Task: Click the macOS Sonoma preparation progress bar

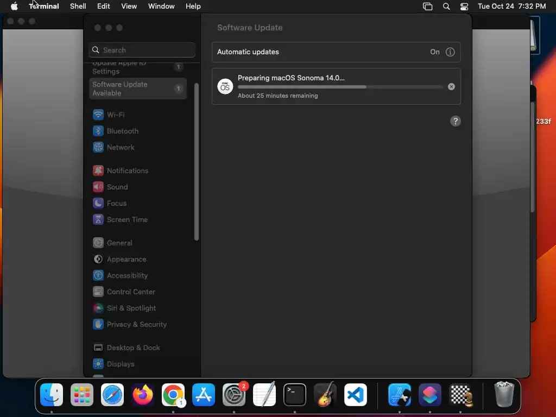Action: [x=340, y=87]
